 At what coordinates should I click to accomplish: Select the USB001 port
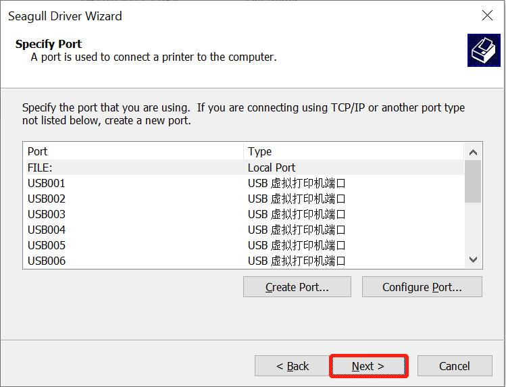point(245,183)
